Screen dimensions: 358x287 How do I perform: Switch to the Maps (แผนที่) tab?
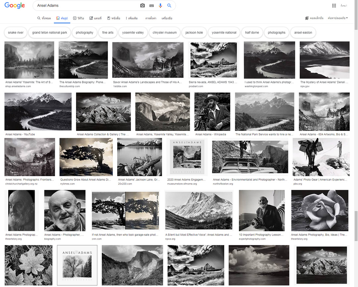[95, 18]
